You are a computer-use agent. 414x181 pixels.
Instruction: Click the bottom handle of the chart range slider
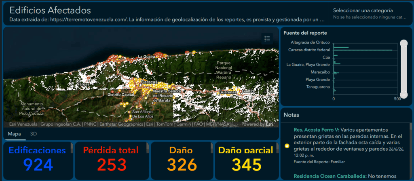[x=404, y=95]
